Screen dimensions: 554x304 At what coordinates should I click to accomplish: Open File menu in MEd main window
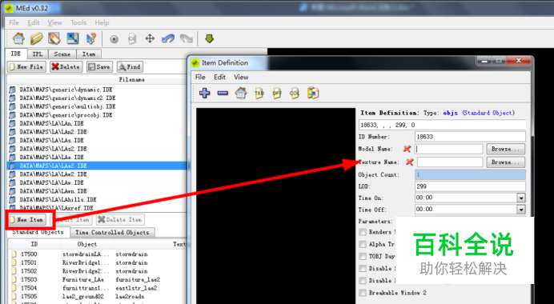14,22
